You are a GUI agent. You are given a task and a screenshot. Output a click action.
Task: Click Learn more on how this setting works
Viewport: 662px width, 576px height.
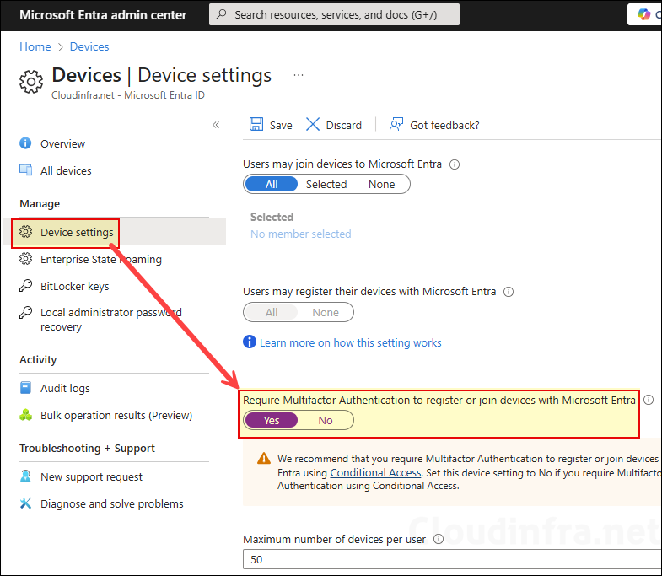click(x=350, y=342)
